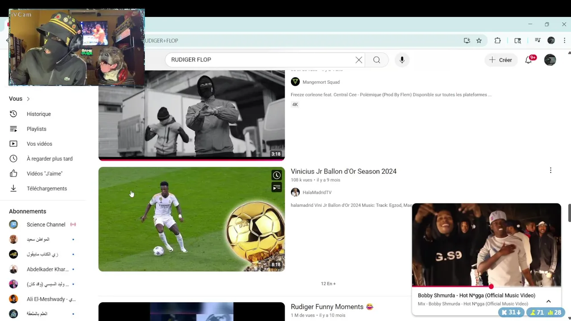
Task: Start voice search with the microphone icon
Action: point(402,60)
